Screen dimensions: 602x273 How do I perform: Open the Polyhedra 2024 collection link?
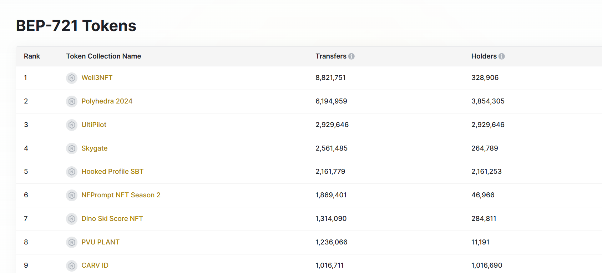tap(107, 101)
